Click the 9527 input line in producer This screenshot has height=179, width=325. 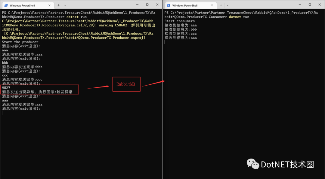[6, 88]
